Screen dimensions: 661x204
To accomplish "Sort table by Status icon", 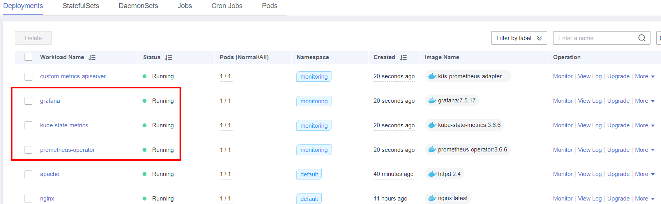I will pos(168,58).
